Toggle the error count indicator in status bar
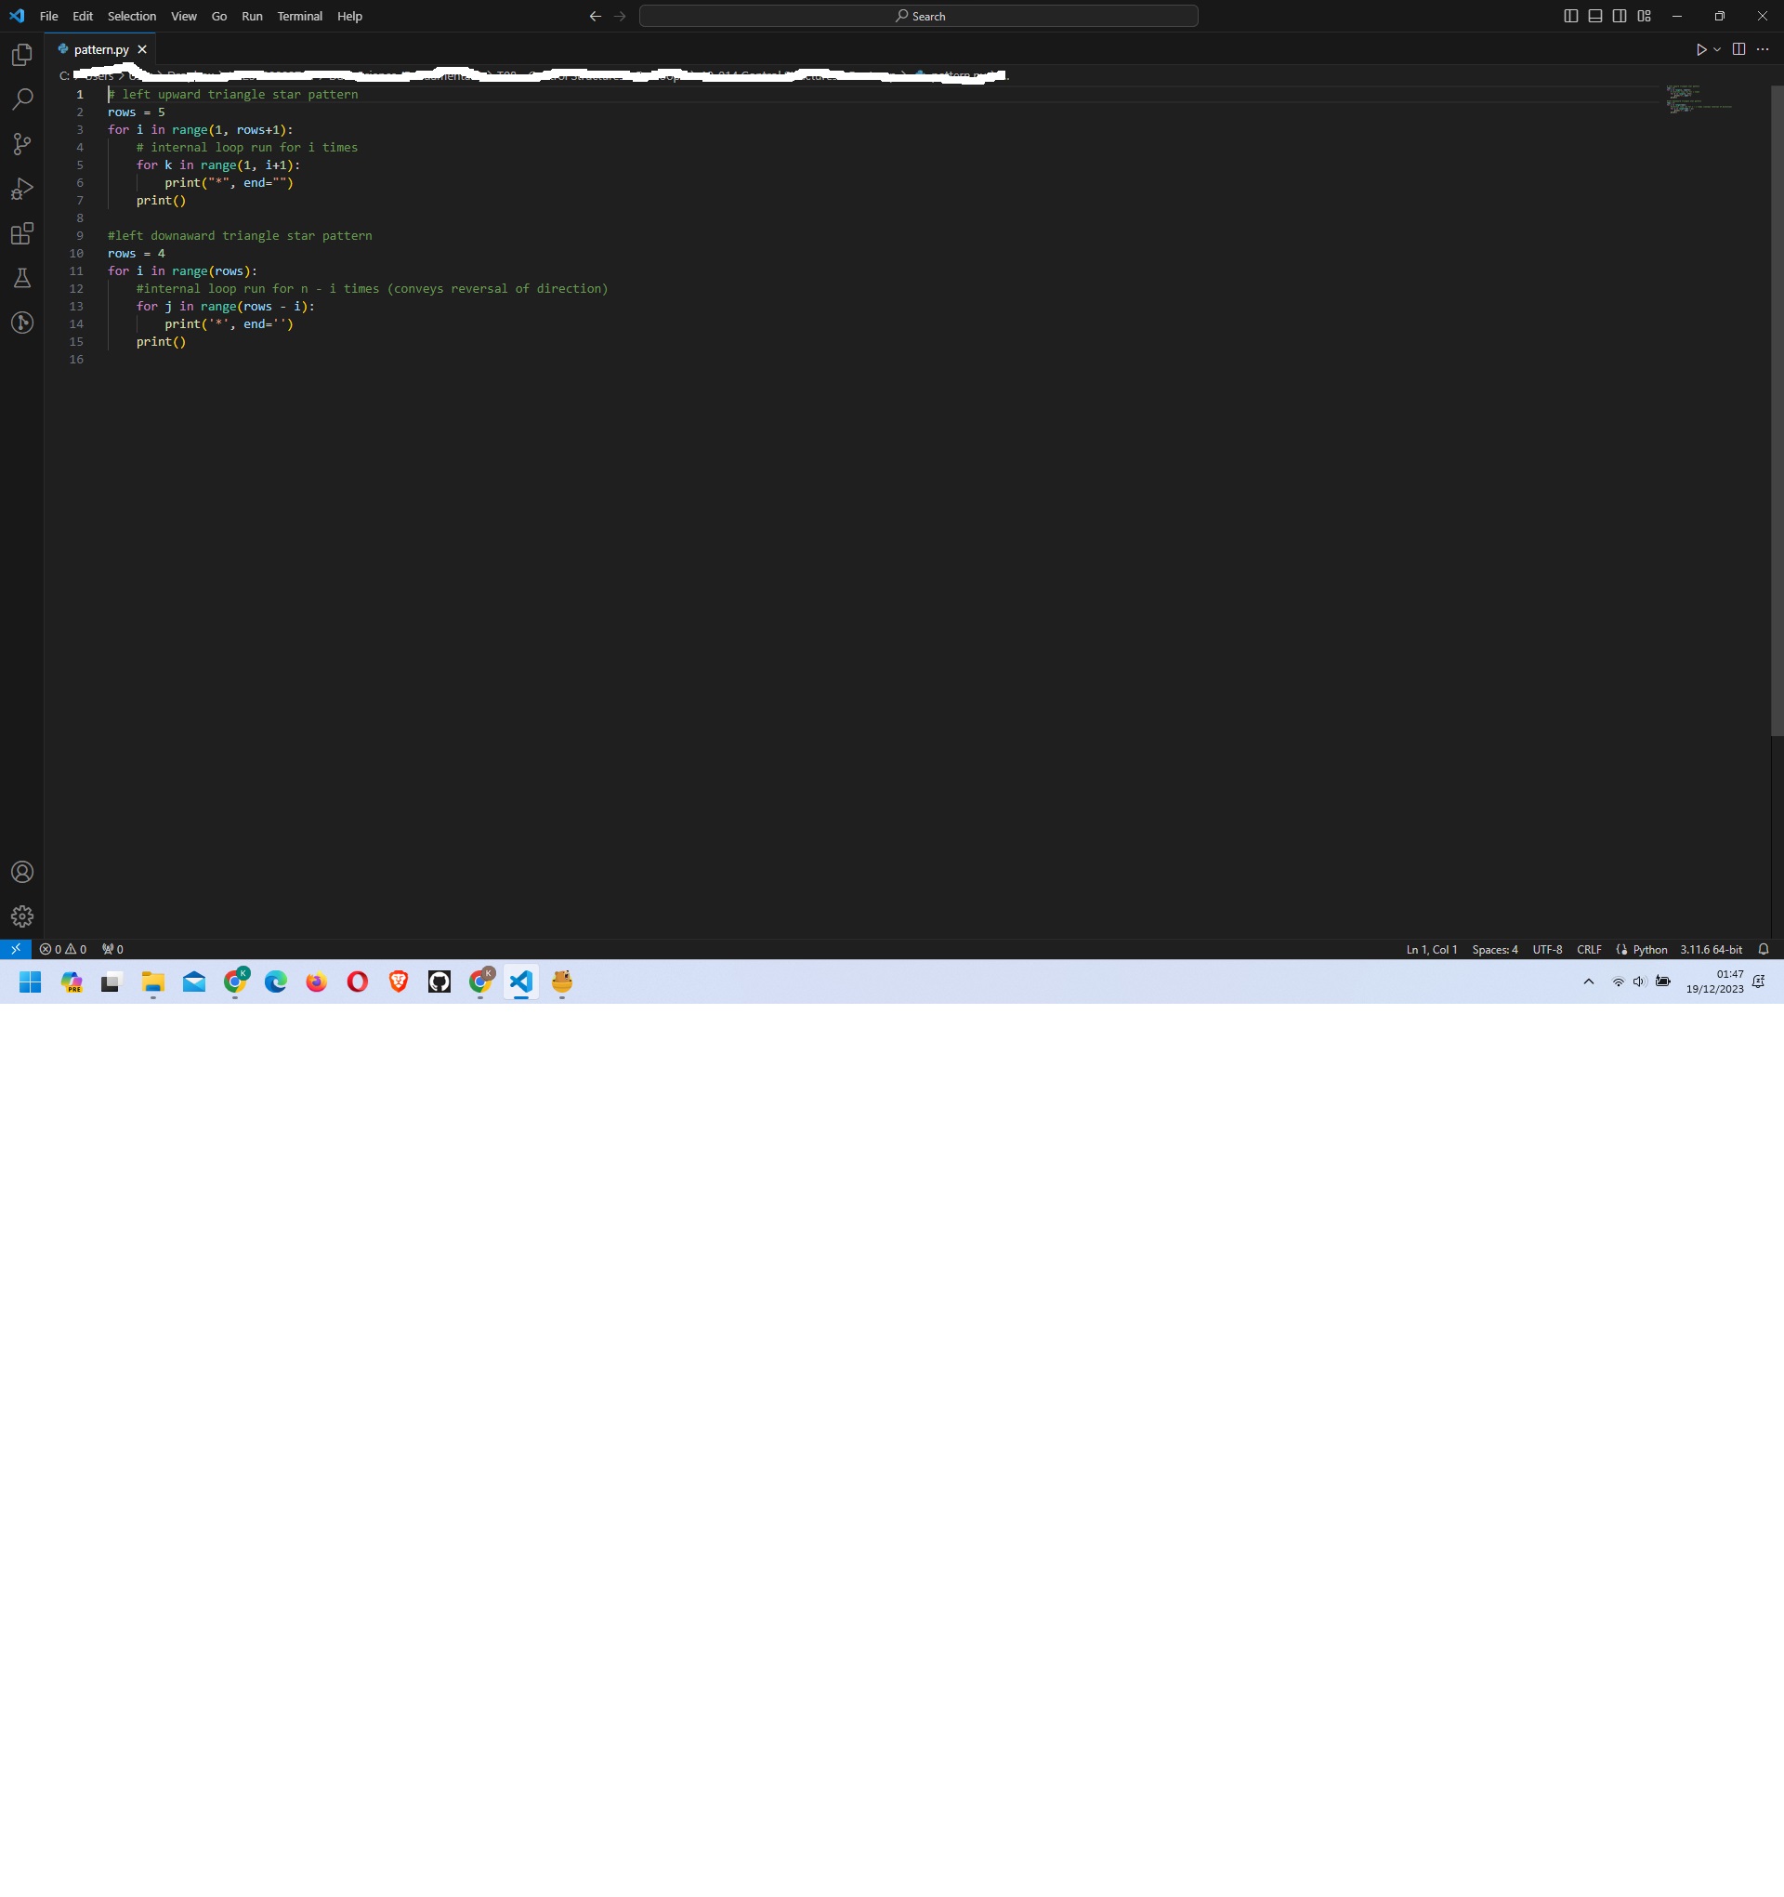 pyautogui.click(x=64, y=949)
